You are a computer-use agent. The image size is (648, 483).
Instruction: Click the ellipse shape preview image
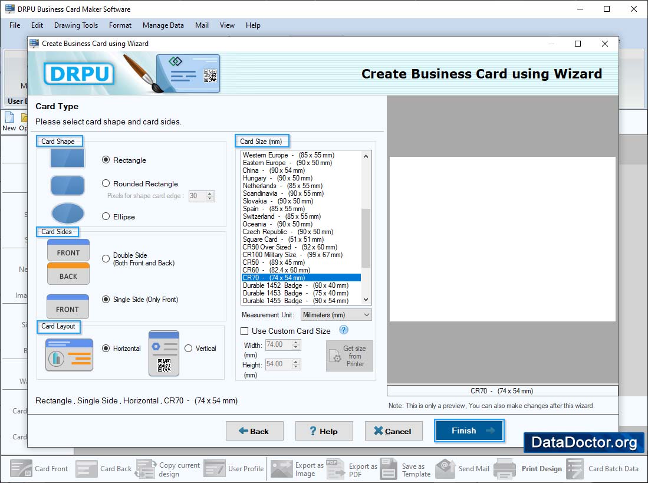click(67, 213)
